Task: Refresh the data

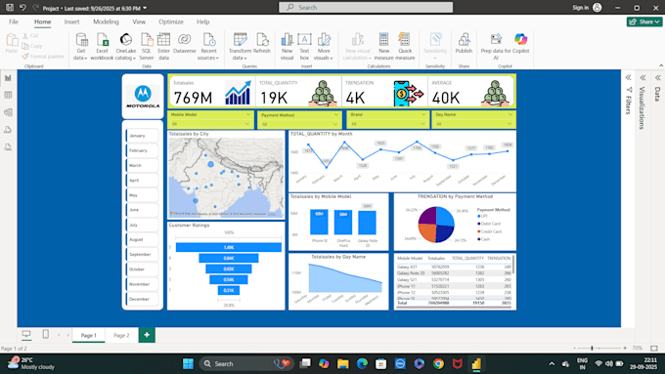Action: [262, 44]
